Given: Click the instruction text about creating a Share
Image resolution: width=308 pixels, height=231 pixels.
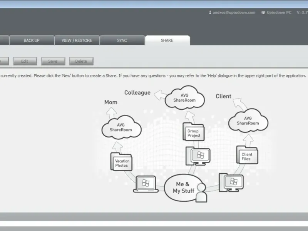Looking at the screenshot, I should (153, 75).
